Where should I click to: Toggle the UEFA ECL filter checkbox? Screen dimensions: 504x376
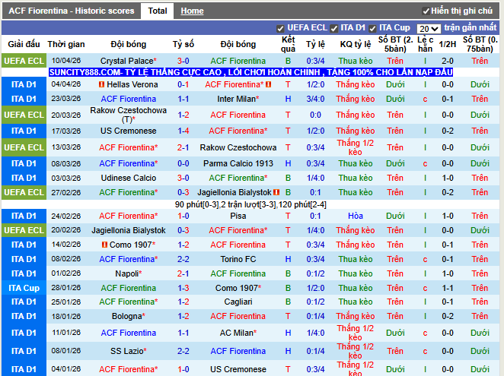pyautogui.click(x=280, y=28)
